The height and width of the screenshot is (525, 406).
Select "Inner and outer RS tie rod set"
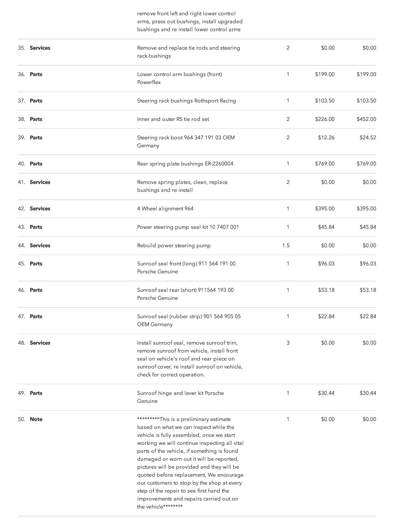tap(173, 119)
